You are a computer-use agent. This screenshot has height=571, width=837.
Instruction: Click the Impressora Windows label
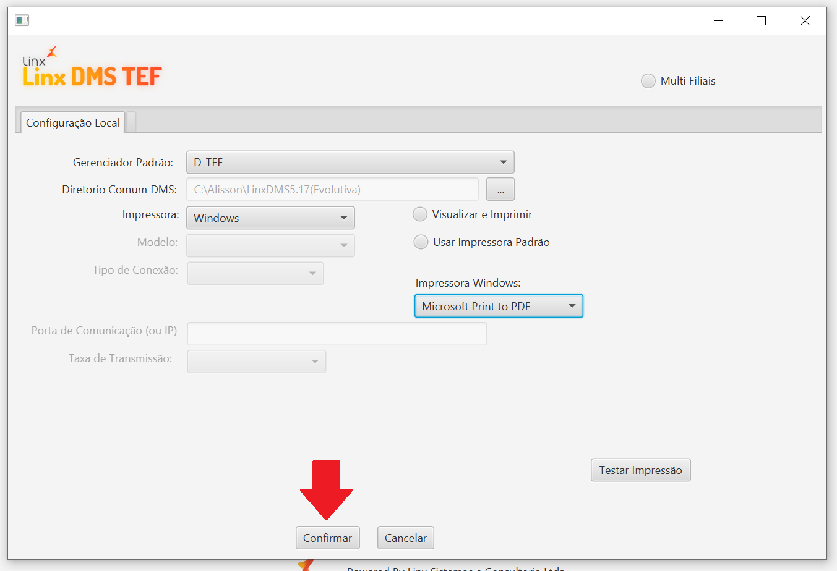pos(468,283)
